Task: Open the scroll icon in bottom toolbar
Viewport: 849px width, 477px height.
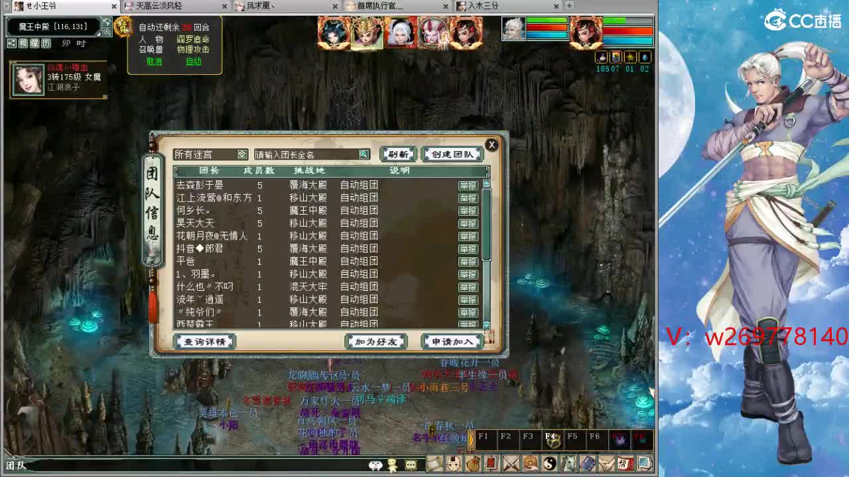Action: pyautogui.click(x=434, y=463)
